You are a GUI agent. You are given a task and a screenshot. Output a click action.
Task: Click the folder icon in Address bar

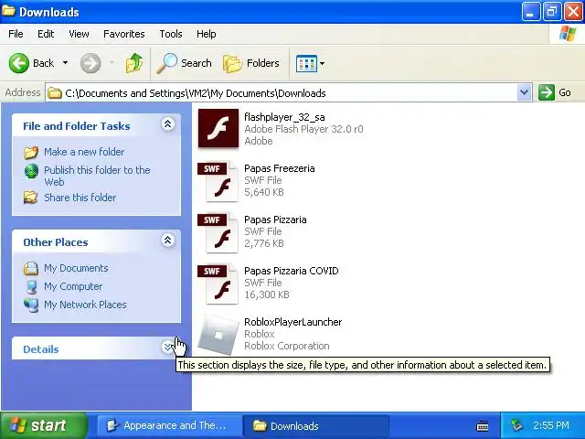[x=55, y=92]
